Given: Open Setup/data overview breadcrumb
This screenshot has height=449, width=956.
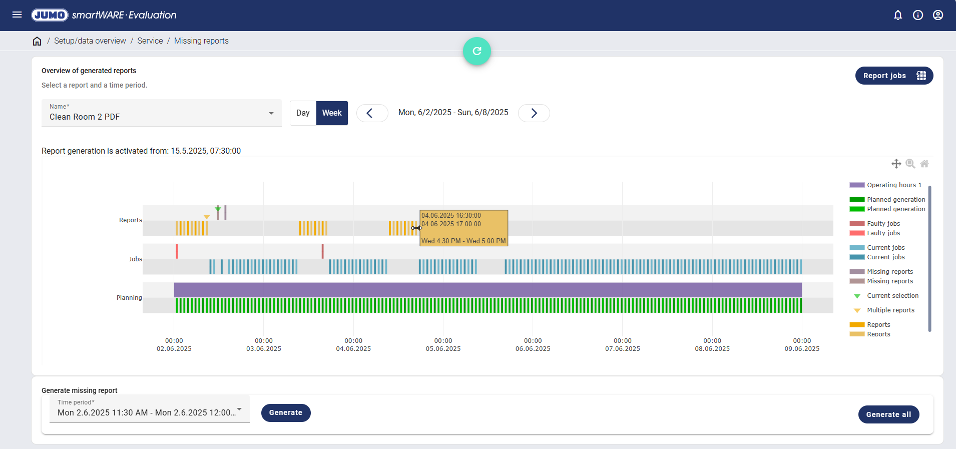Looking at the screenshot, I should tap(90, 41).
